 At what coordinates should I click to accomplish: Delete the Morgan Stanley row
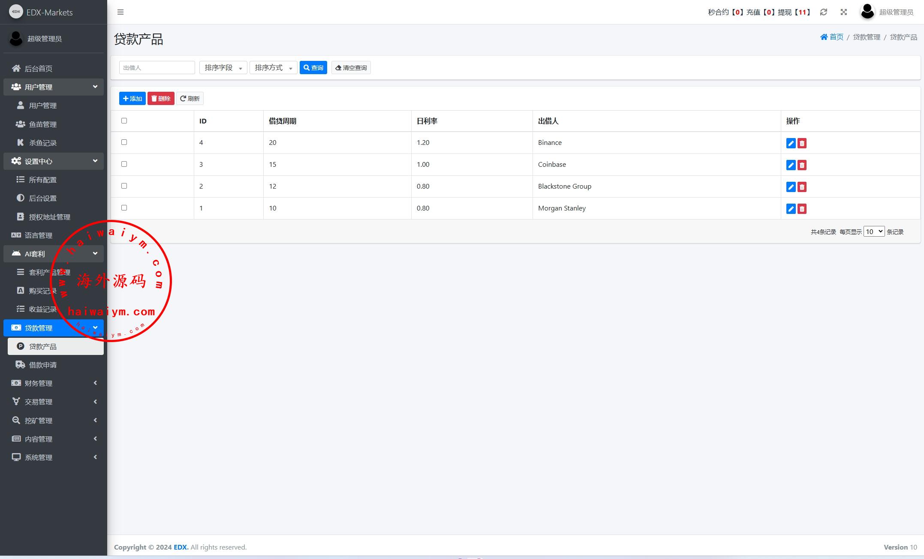(802, 209)
